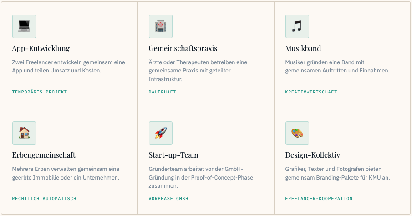
Task: Click the DAUERHAFT tag label
Action: pos(163,92)
